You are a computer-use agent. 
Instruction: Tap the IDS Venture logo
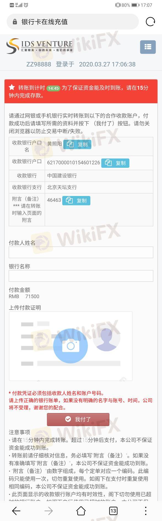39,46
